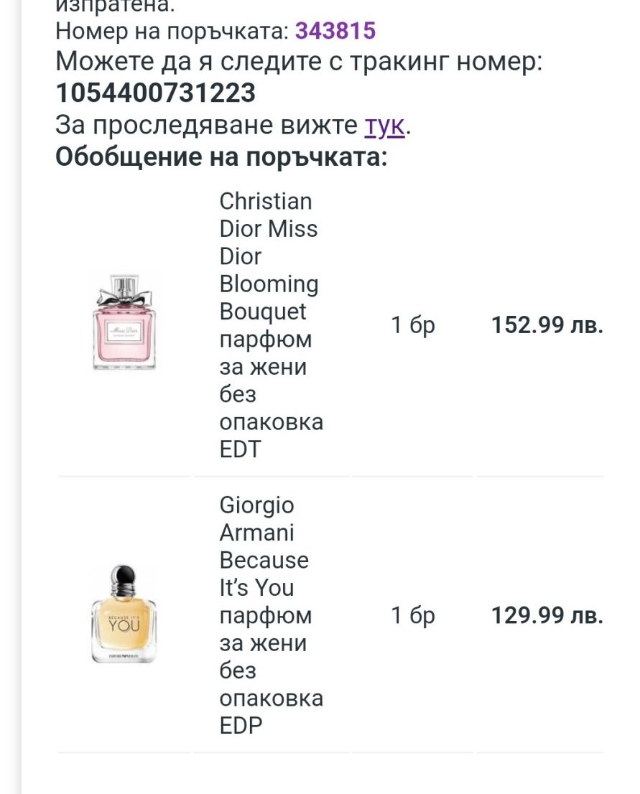
Task: Select tracking number 1054400731223
Action: (x=155, y=93)
